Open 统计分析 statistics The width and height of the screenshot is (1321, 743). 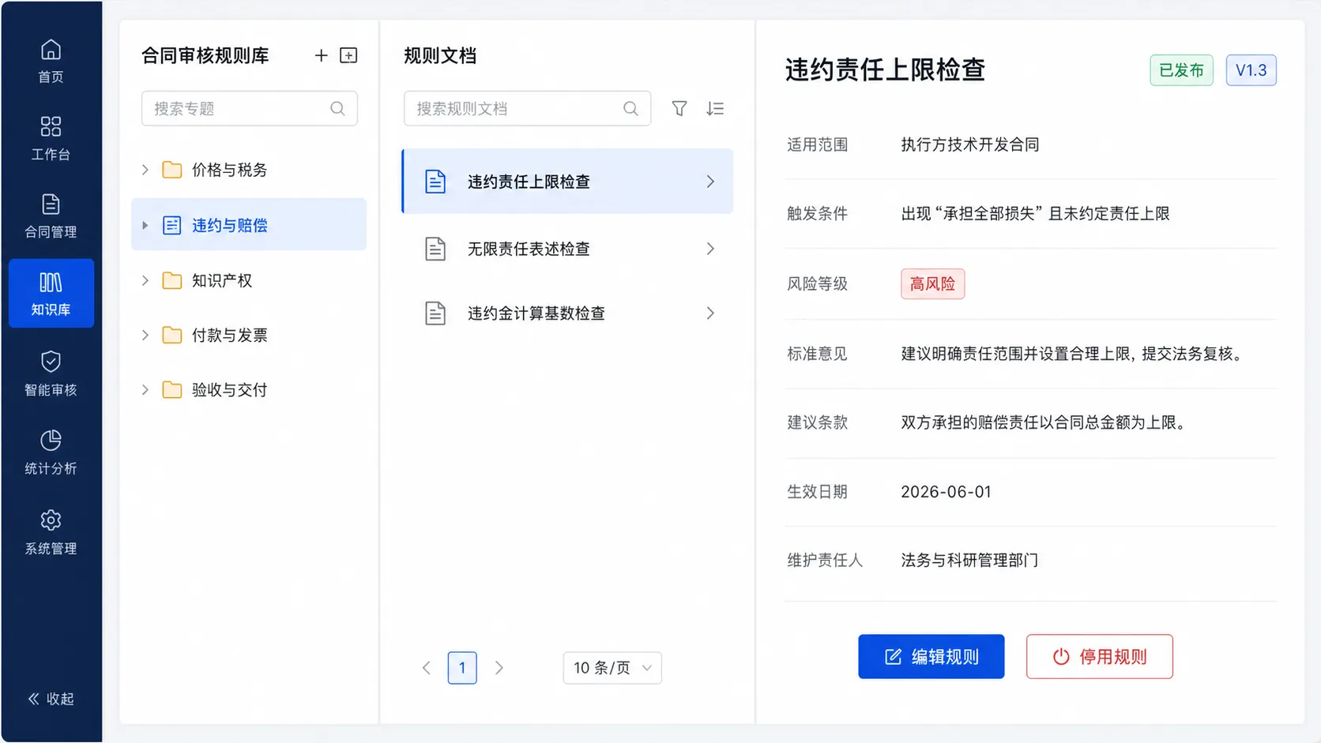tap(51, 452)
